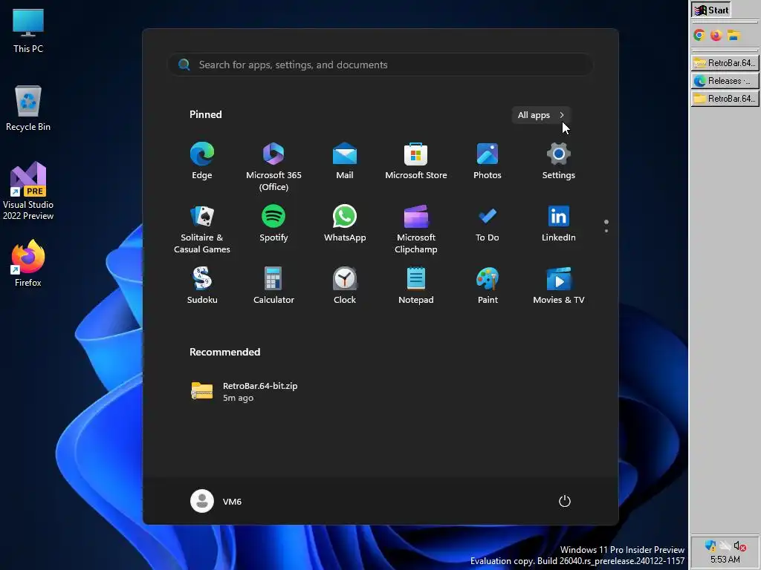
Task: Go to next pinned apps page dot
Action: [606, 231]
